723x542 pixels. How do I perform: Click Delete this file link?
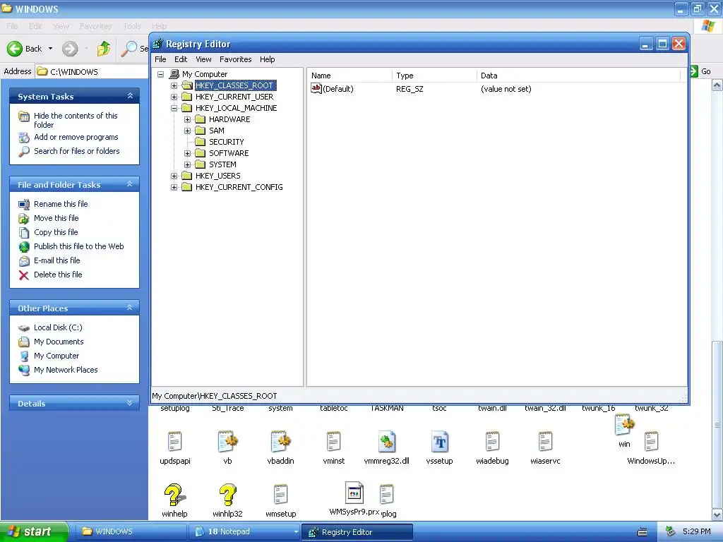point(58,275)
